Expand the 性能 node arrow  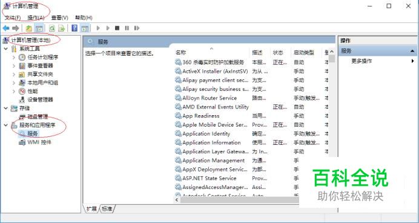pyautogui.click(x=14, y=91)
